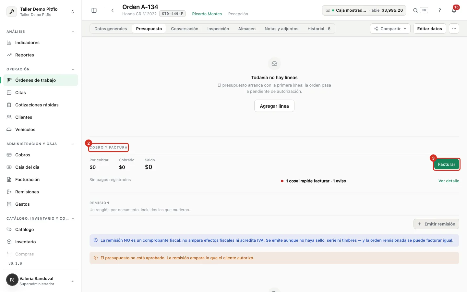
Task: Click the Facturación invoice icon
Action: coord(9,179)
